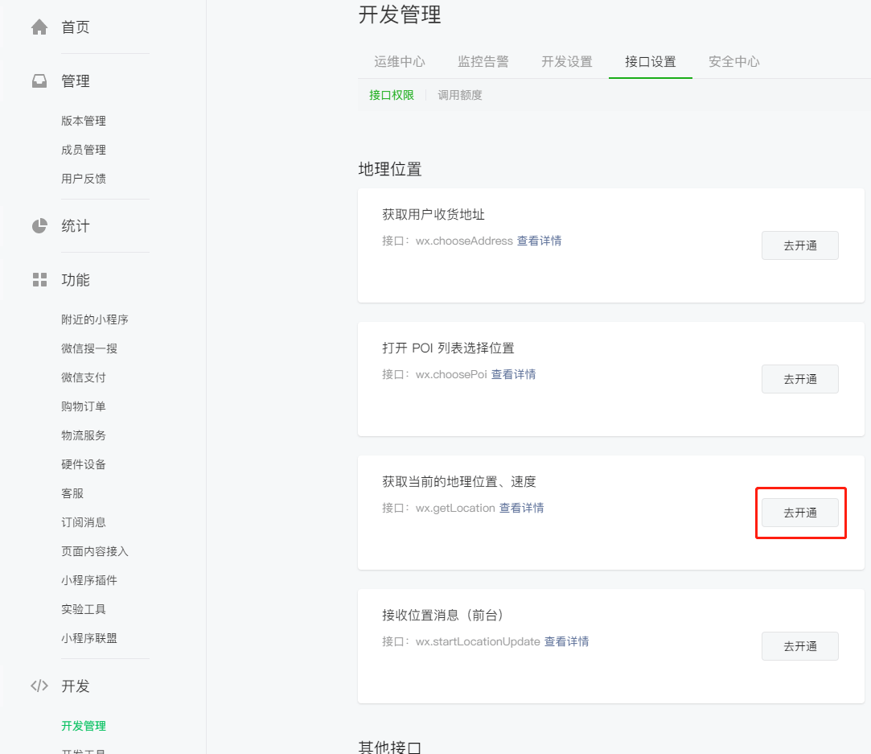Image resolution: width=871 pixels, height=754 pixels.
Task: Open the 监控告警 tab
Action: [483, 61]
